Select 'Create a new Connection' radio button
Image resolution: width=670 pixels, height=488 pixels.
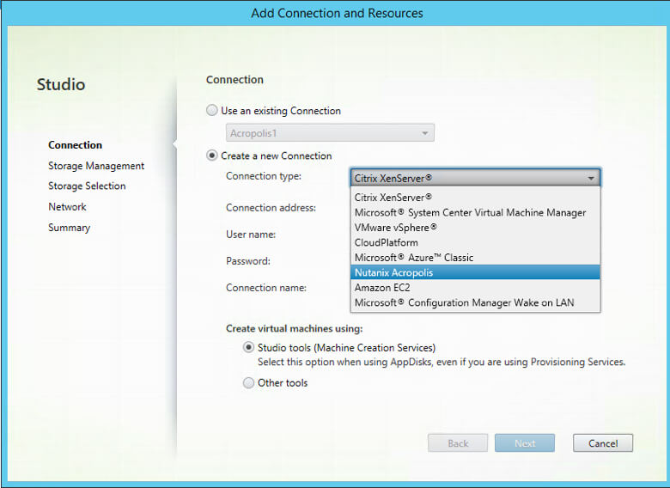pyautogui.click(x=212, y=156)
